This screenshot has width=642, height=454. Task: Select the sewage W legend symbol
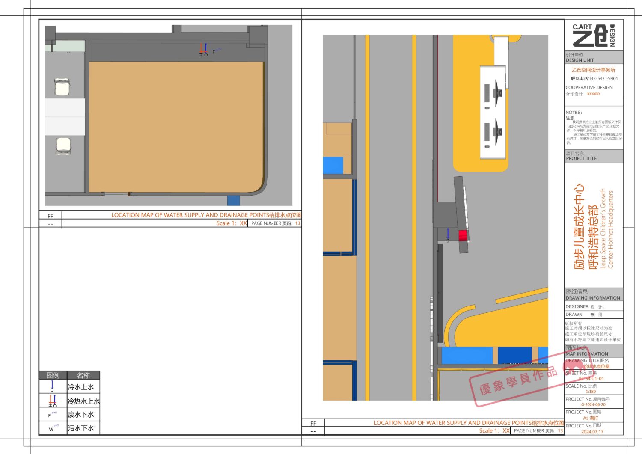click(53, 428)
